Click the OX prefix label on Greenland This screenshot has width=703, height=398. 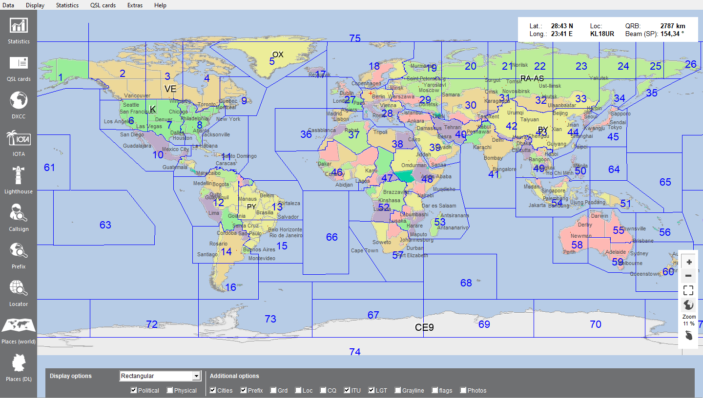click(x=278, y=55)
